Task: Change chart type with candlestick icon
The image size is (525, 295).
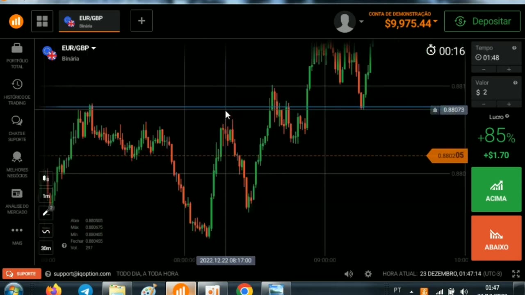Action: (x=46, y=179)
